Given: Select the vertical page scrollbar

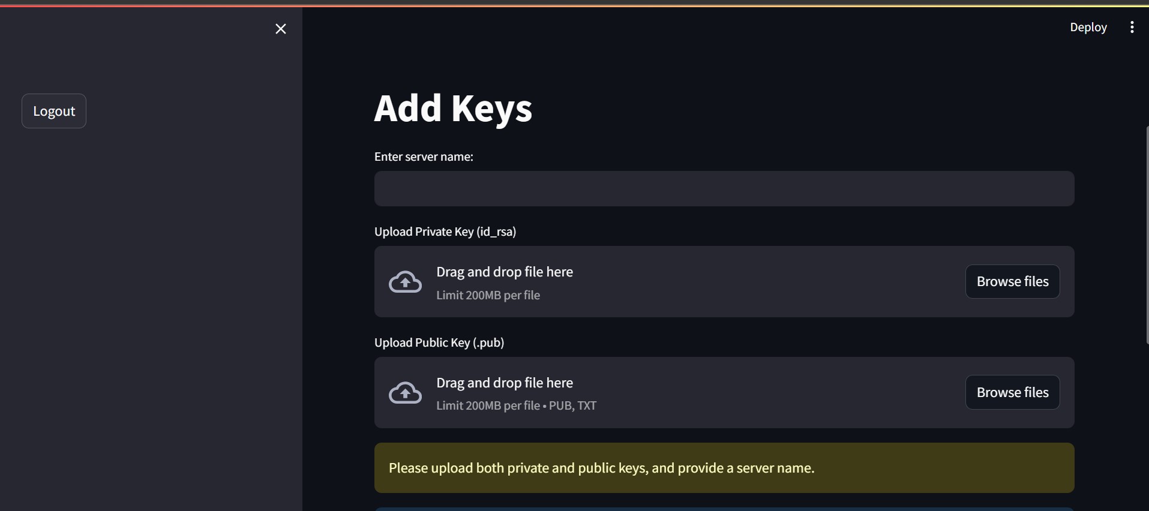Looking at the screenshot, I should (x=1147, y=234).
